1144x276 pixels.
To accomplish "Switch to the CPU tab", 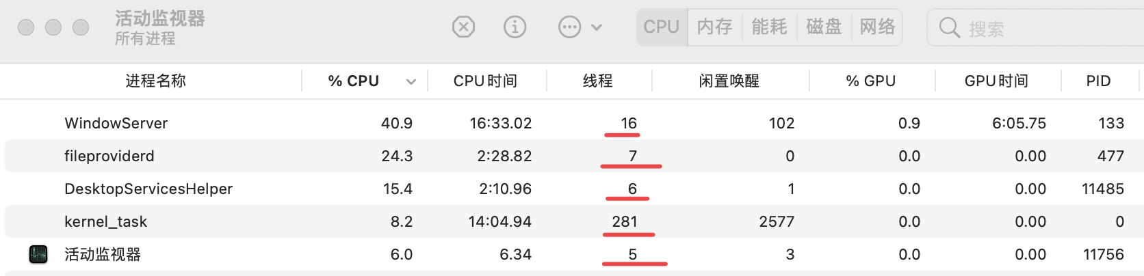I will pyautogui.click(x=661, y=27).
